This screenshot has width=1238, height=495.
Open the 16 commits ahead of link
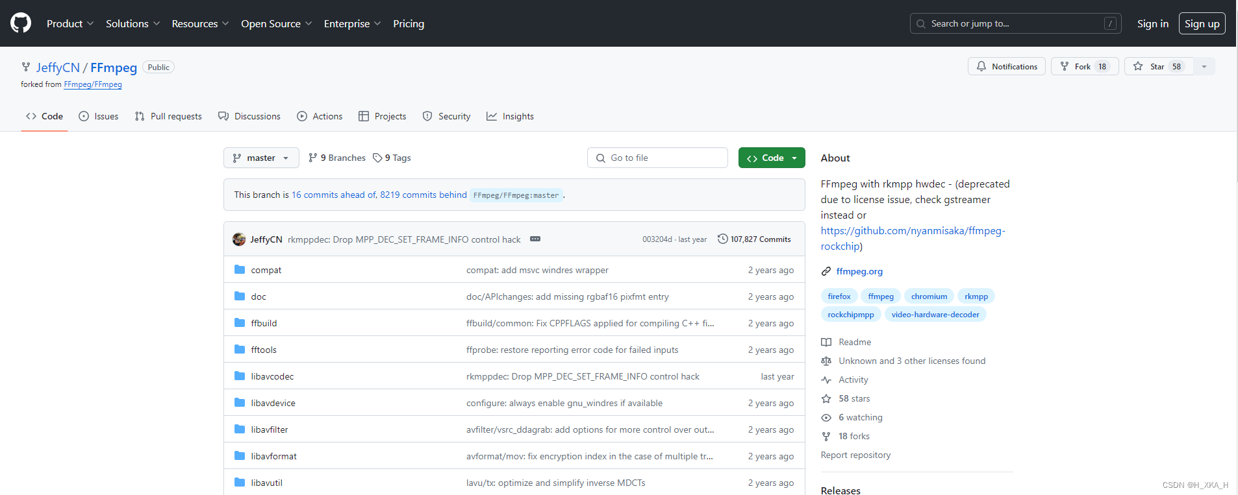[x=334, y=195]
